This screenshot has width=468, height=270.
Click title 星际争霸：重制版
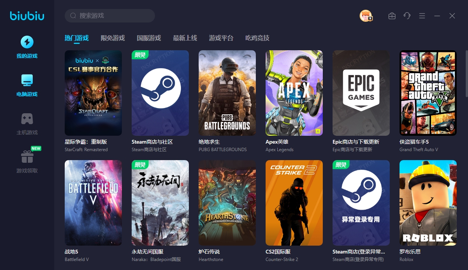[x=86, y=142]
